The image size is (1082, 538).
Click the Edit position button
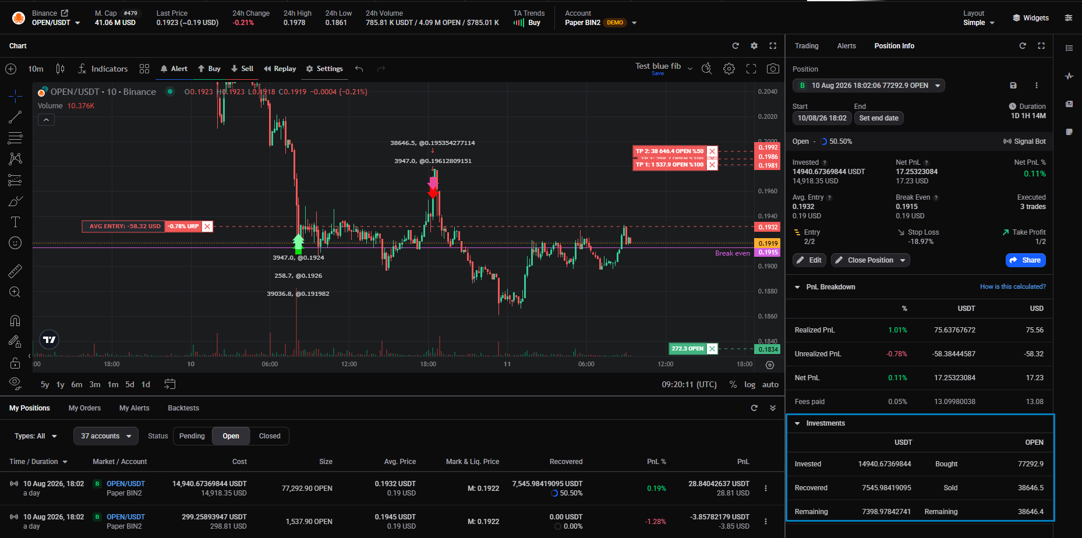click(x=809, y=260)
